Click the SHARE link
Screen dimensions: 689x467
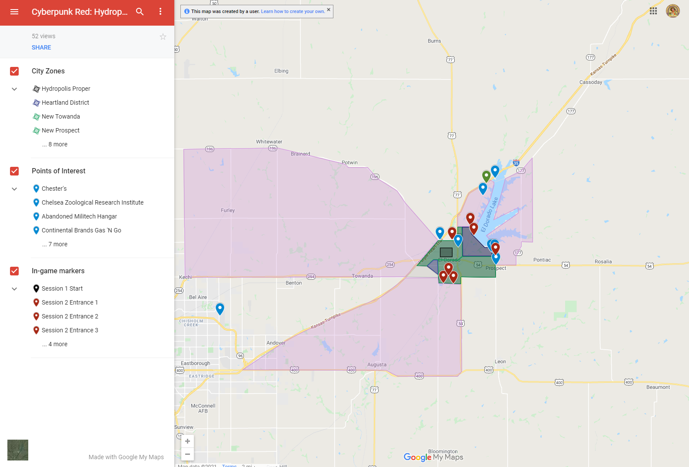click(x=41, y=47)
